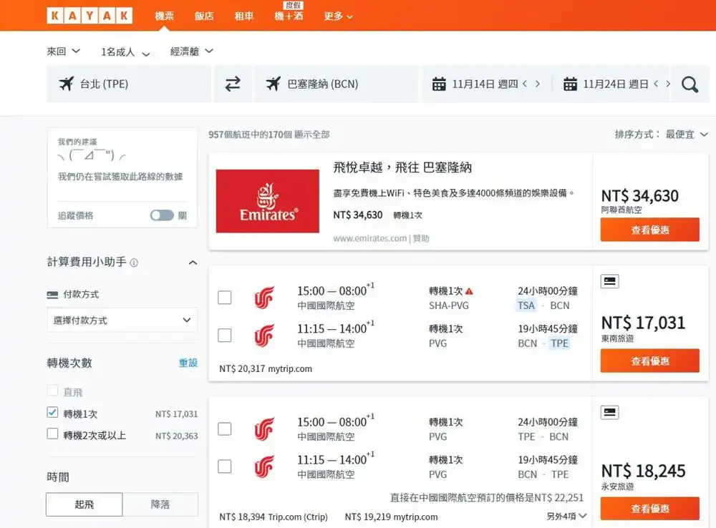
Task: Click 顯示全部 to show all flights
Action: coord(312,135)
